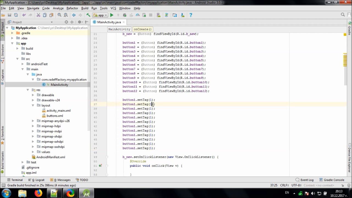
Task: Run the app with green play button
Action: click(112, 15)
